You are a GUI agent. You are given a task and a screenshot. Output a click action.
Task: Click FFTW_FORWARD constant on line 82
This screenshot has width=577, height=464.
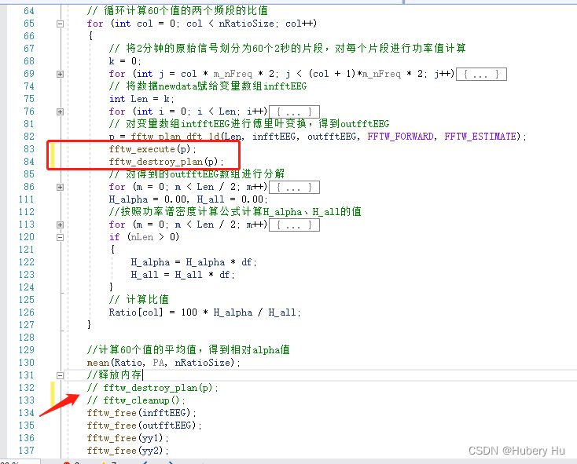click(400, 137)
